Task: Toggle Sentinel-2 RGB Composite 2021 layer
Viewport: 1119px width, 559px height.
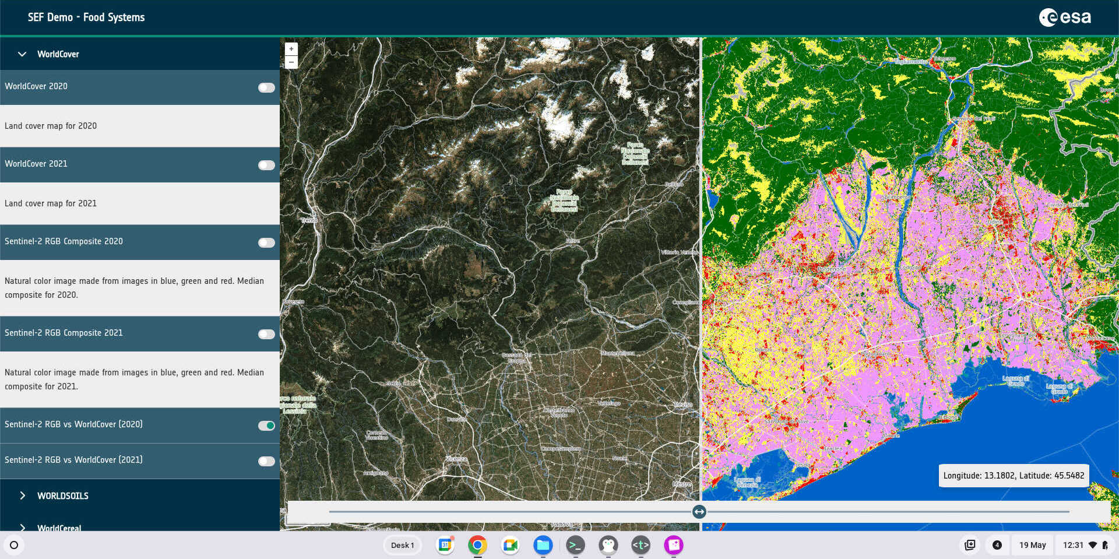Action: point(266,334)
